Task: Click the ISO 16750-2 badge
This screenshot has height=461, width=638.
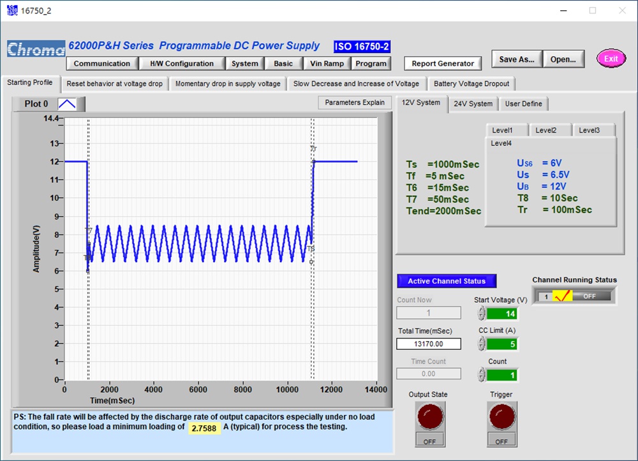Action: pos(362,47)
